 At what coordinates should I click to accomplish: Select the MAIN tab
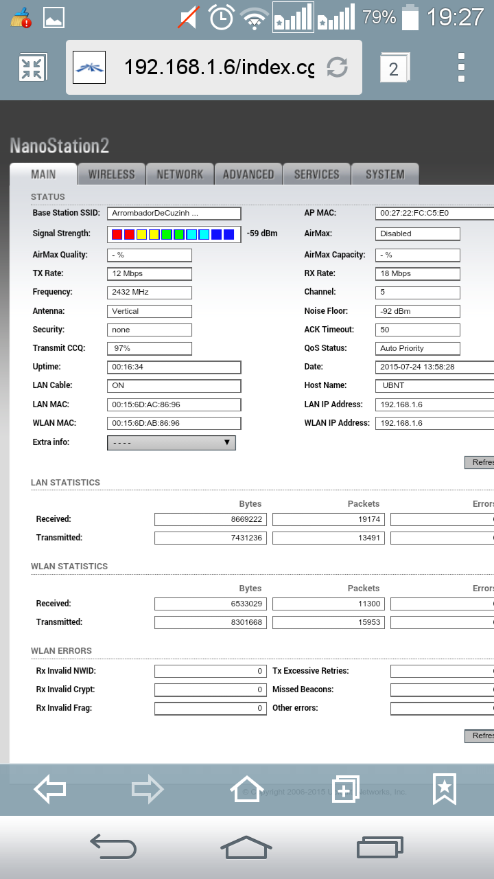(43, 174)
